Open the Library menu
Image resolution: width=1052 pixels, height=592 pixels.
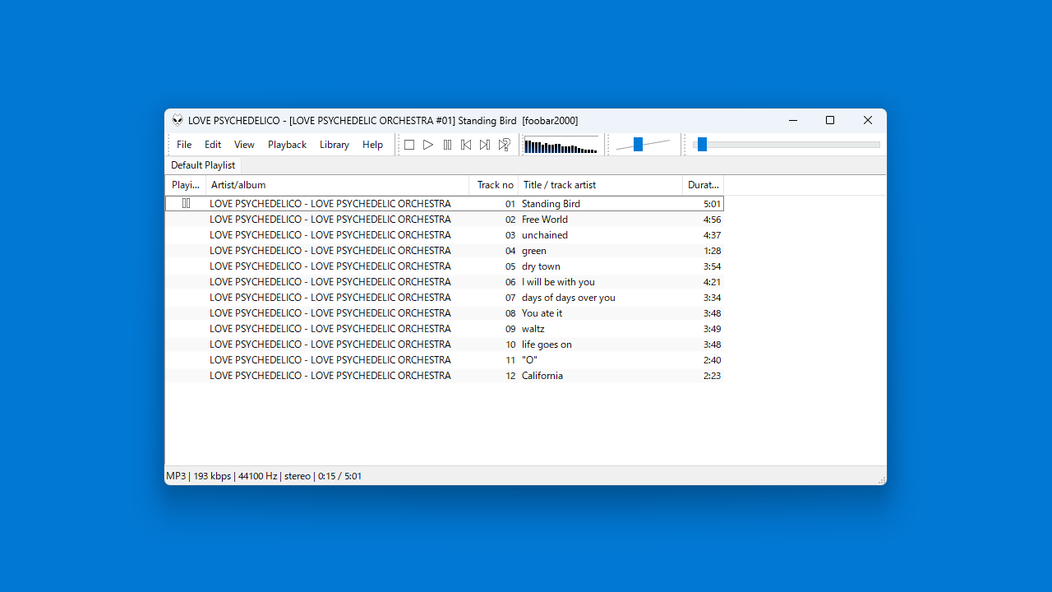(x=335, y=145)
